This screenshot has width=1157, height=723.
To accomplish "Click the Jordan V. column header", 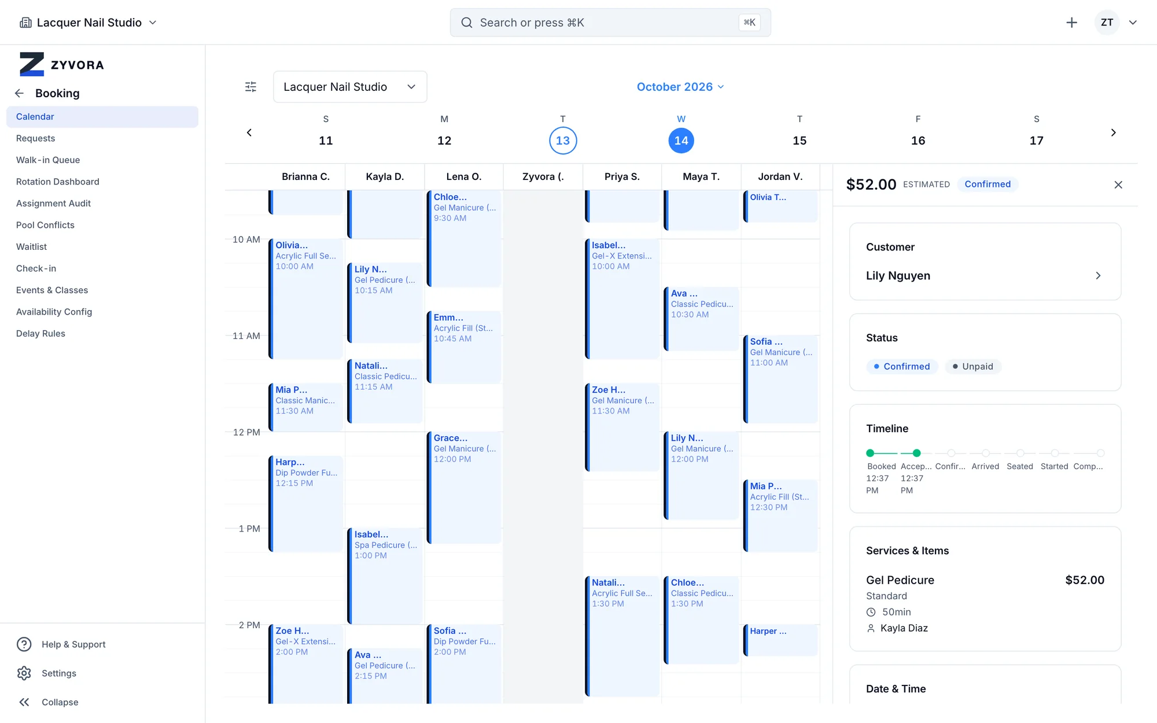I will 780,177.
